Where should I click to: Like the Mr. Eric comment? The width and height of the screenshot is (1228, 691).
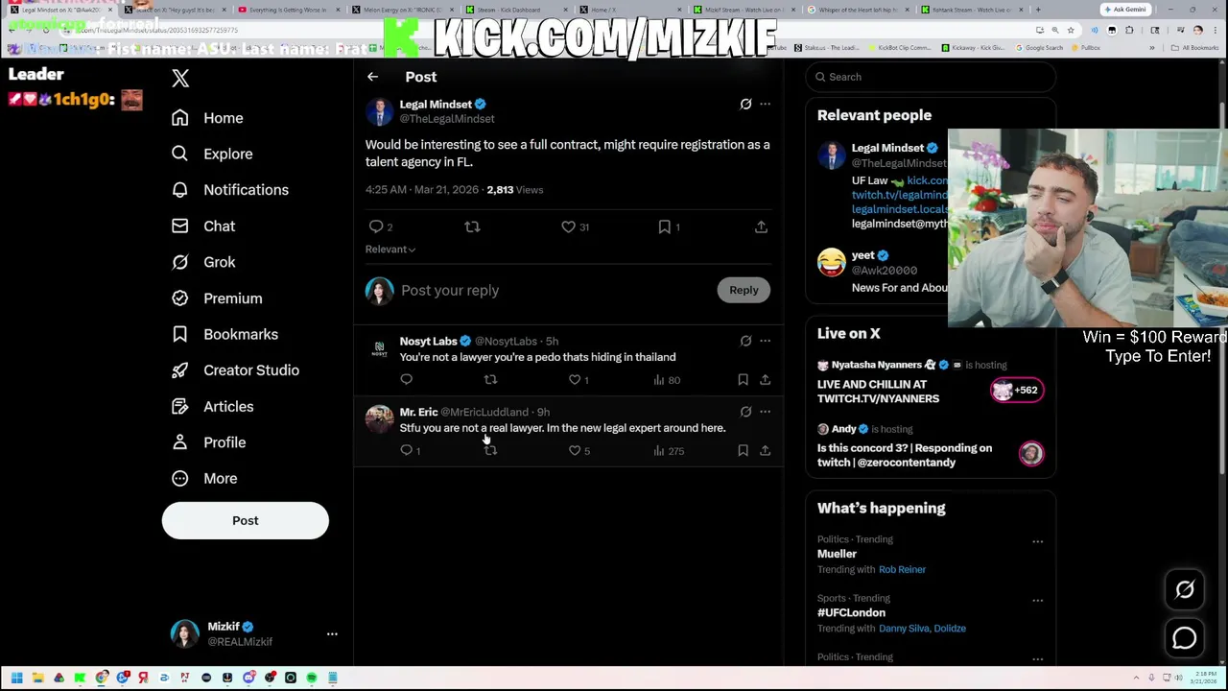point(575,451)
